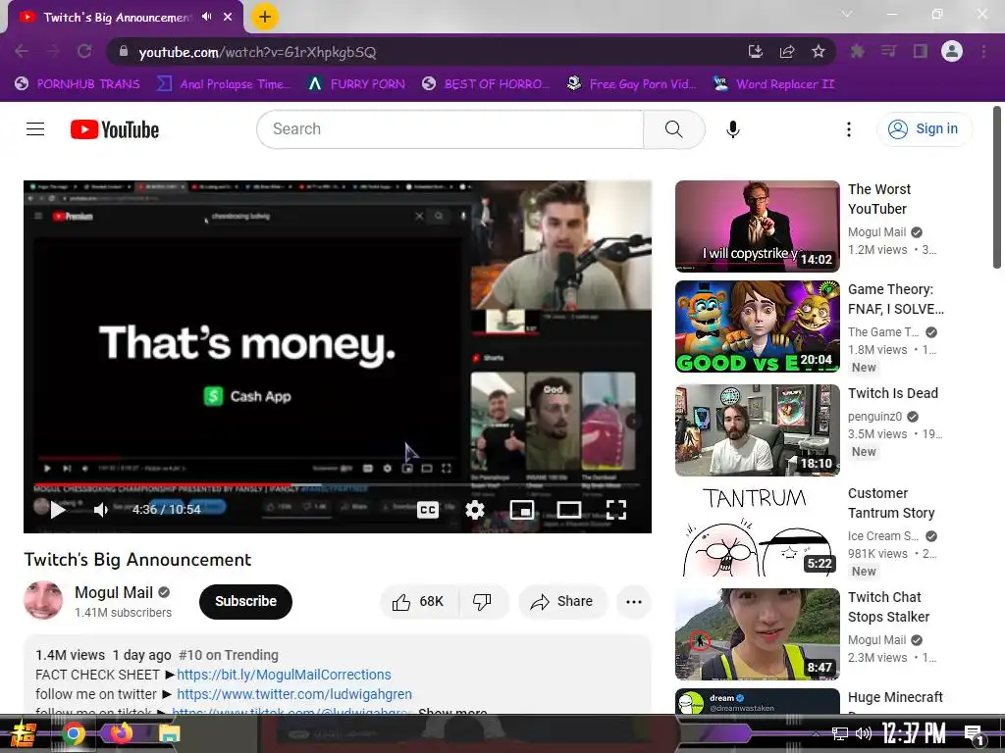The image size is (1005, 753).
Task: Click the page vertical scrollbar
Action: (x=997, y=187)
